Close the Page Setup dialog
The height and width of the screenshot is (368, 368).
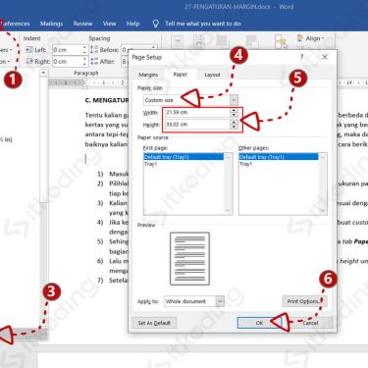(325, 57)
